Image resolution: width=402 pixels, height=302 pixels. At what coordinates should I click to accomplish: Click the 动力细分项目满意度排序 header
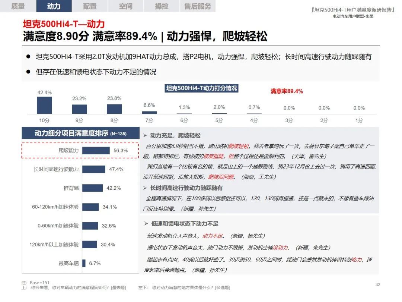[x=80, y=133]
